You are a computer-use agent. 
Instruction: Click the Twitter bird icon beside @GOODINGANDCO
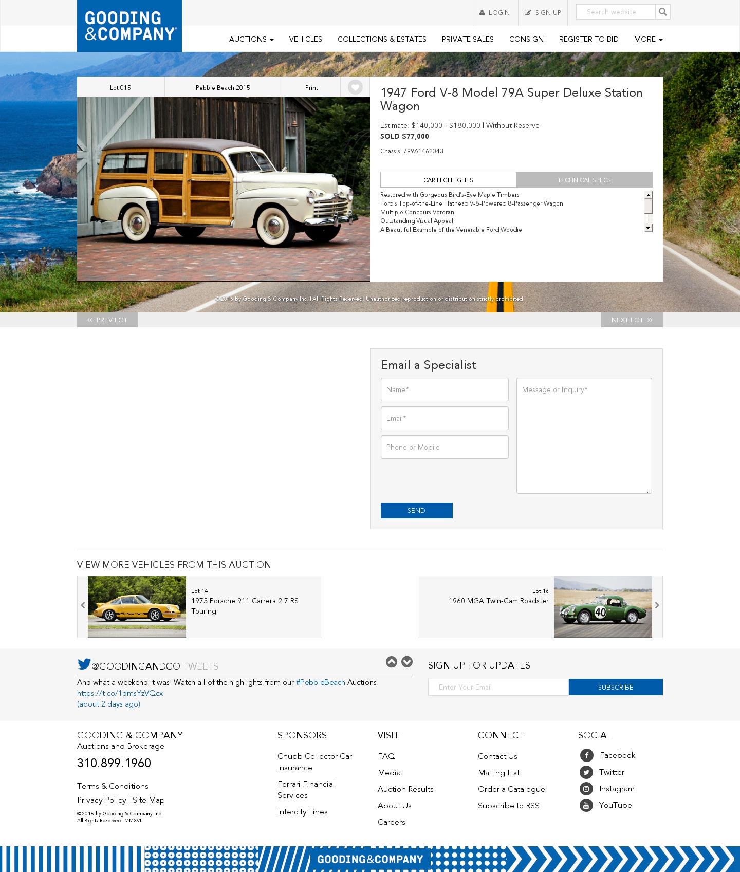coord(84,664)
